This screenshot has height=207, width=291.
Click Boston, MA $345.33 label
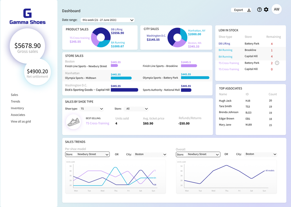pyautogui.click(x=195, y=45)
